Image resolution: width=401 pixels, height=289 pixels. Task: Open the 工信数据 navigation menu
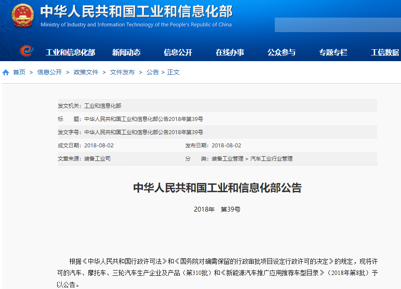click(x=385, y=52)
